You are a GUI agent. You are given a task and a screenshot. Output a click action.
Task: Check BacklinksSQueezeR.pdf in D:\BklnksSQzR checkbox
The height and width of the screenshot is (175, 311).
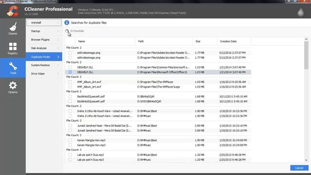pyautogui.click(x=70, y=96)
